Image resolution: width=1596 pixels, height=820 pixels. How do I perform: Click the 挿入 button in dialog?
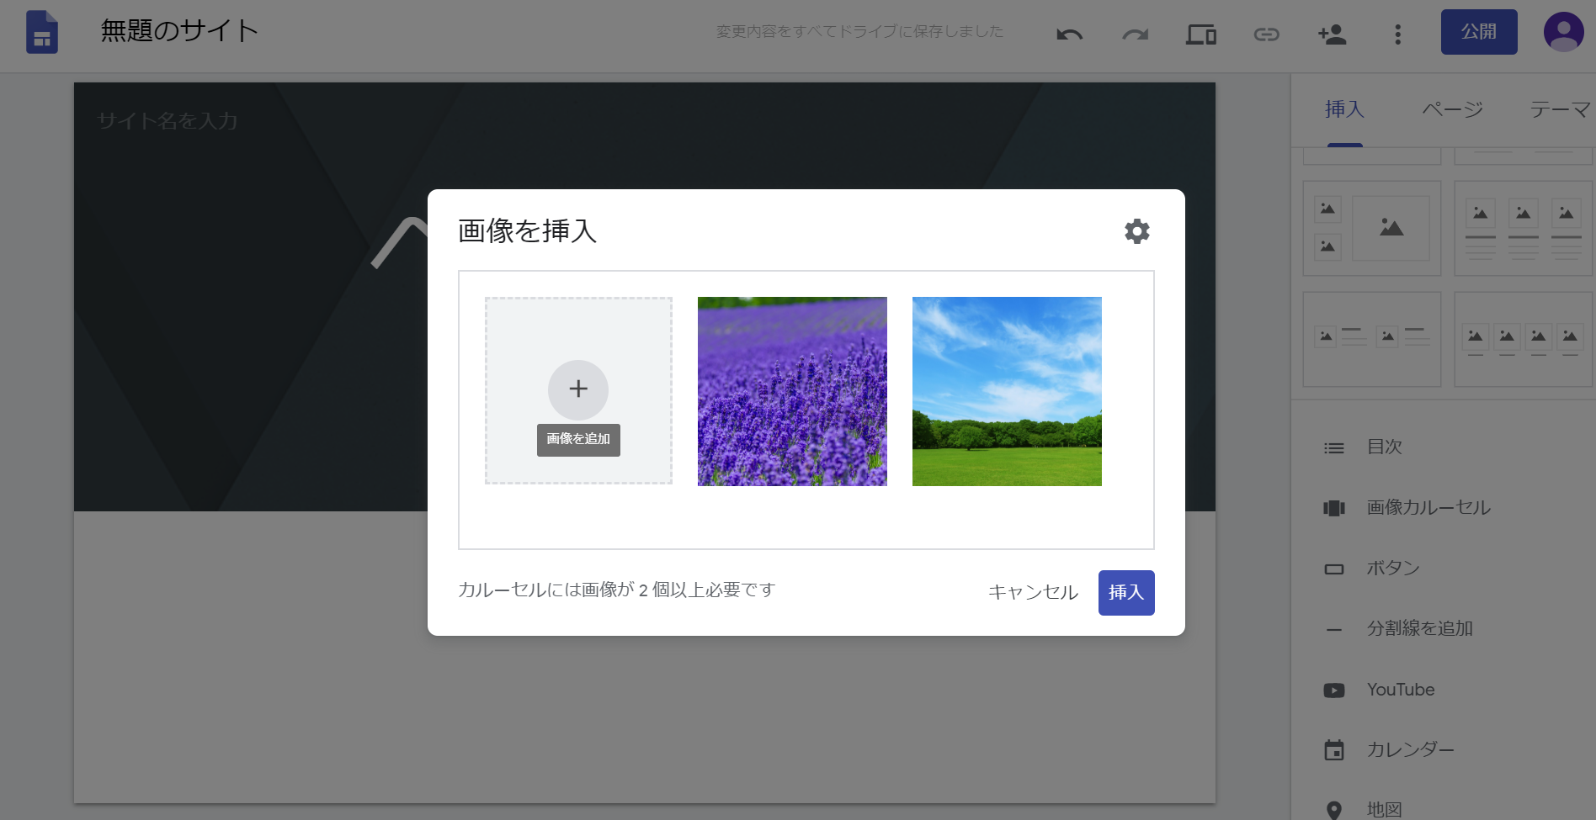pyautogui.click(x=1126, y=593)
